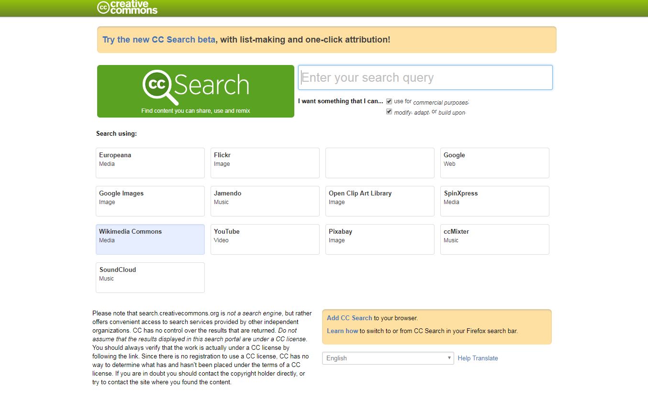
Task: Click the 'Add CC Search' link
Action: 349,318
